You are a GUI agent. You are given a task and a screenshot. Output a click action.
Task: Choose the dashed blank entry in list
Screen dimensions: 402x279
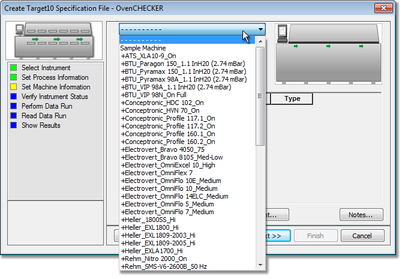pyautogui.click(x=187, y=40)
